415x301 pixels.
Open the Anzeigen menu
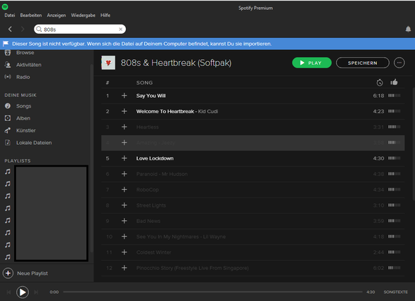[56, 15]
